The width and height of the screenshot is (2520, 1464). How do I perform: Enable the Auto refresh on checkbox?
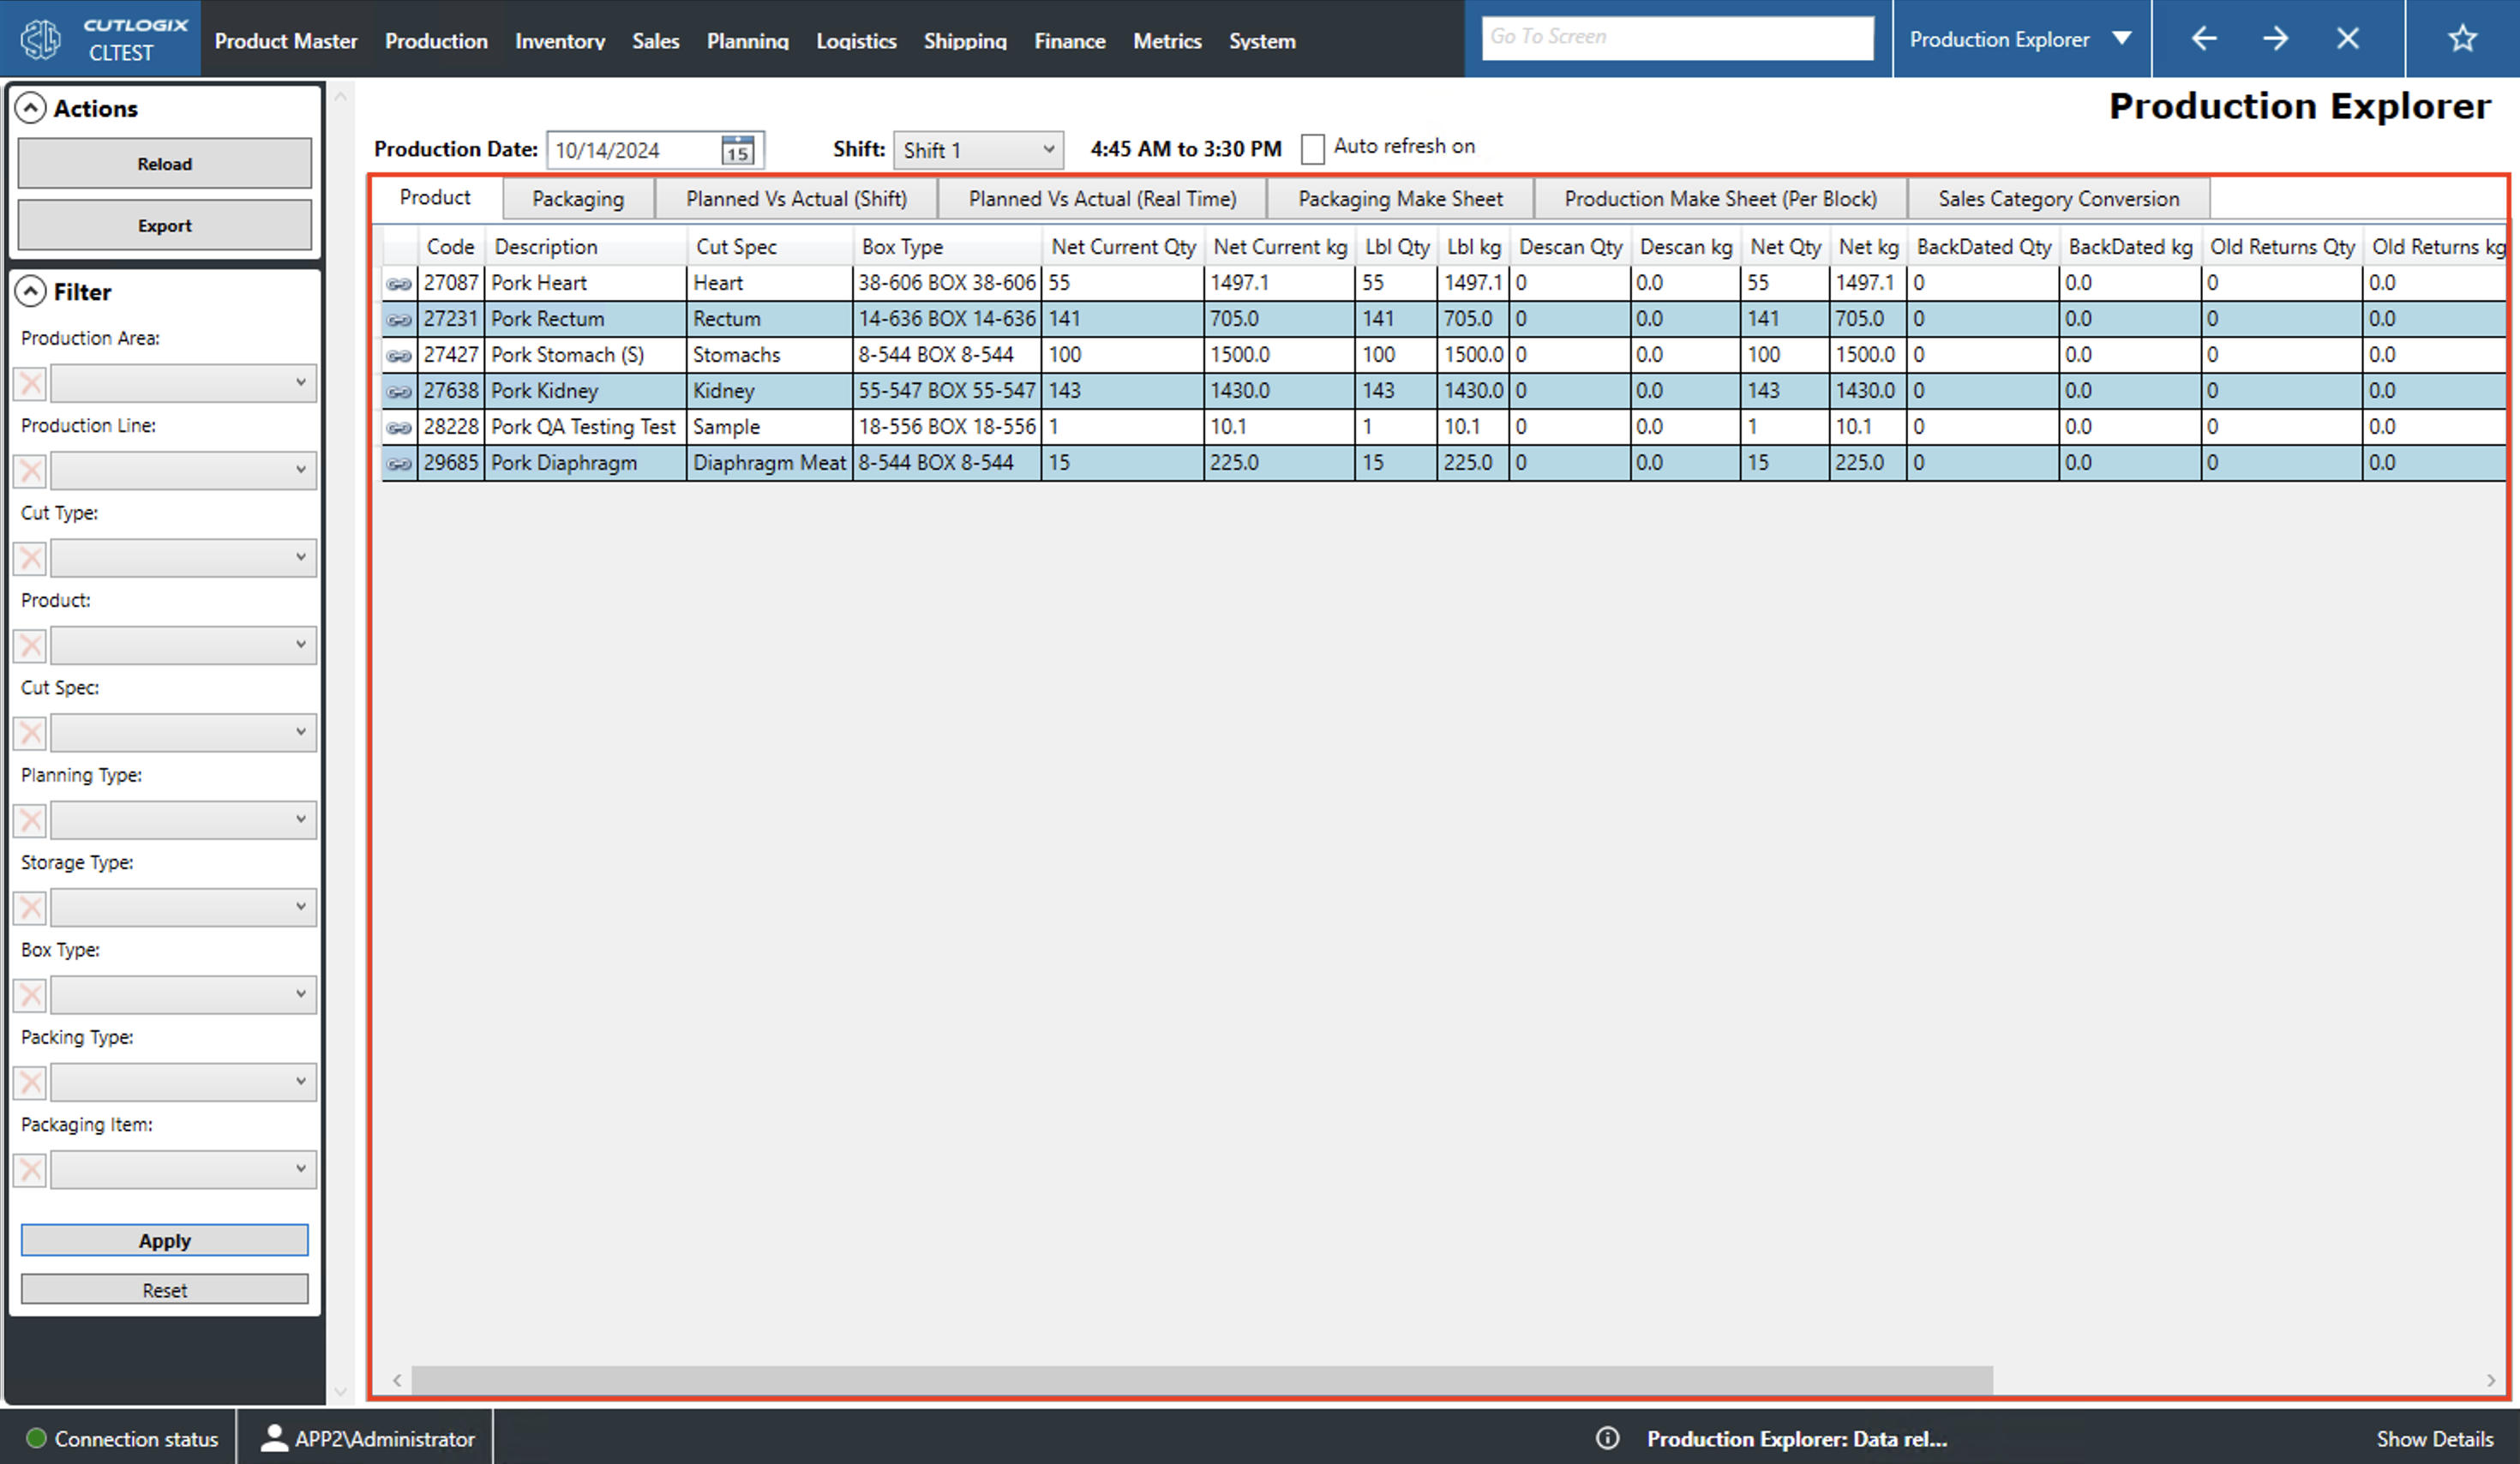pyautogui.click(x=1313, y=148)
